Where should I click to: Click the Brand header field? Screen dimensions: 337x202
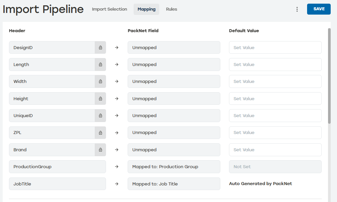(52, 150)
